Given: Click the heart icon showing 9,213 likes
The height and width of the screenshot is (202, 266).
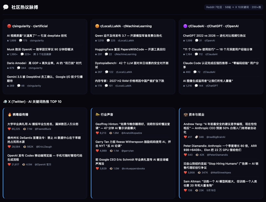Looking at the screenshot, I should 97,133.
